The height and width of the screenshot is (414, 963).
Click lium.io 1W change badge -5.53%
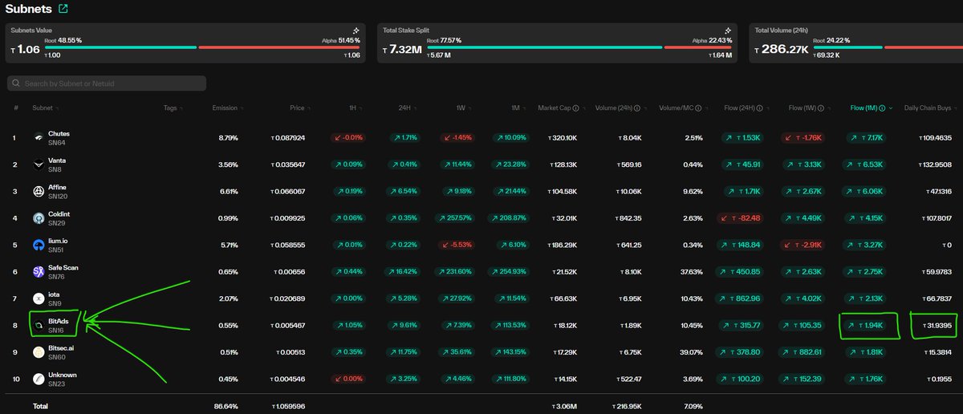click(x=457, y=245)
